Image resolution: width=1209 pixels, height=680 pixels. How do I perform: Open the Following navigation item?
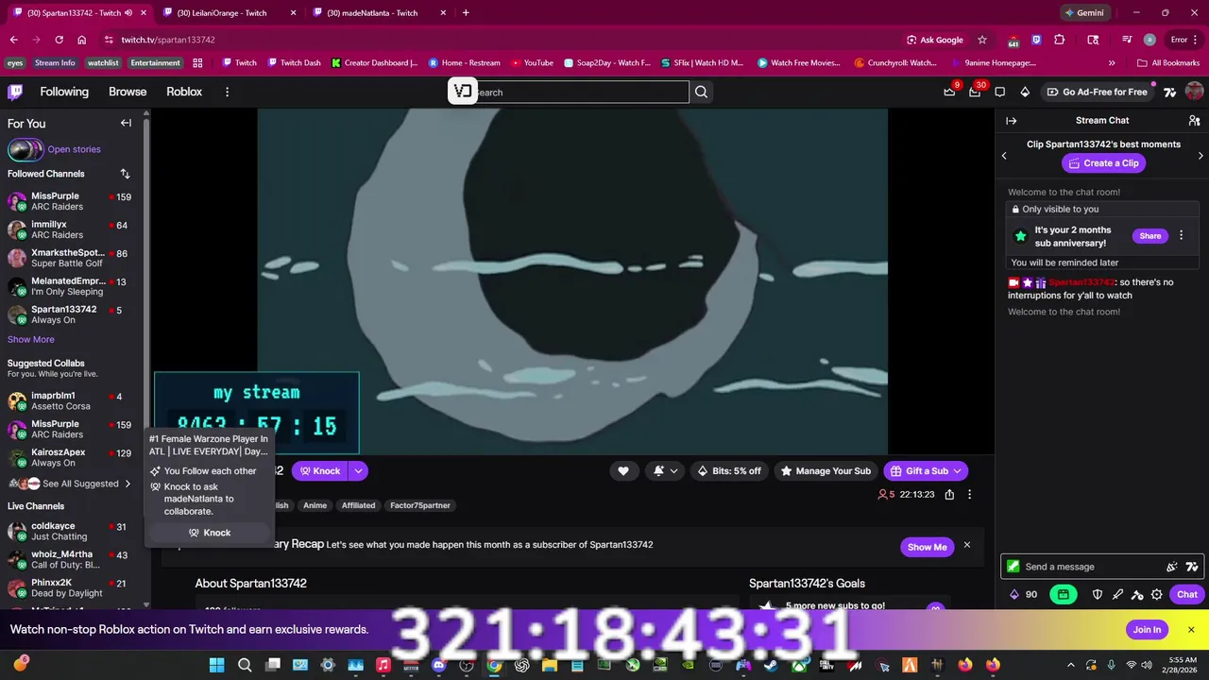(x=64, y=92)
